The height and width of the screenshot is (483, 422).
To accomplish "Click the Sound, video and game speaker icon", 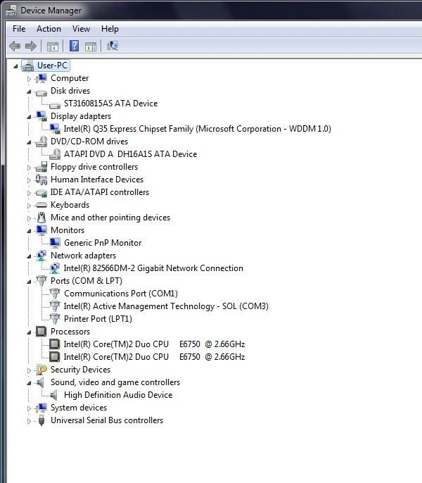I will pyautogui.click(x=41, y=382).
